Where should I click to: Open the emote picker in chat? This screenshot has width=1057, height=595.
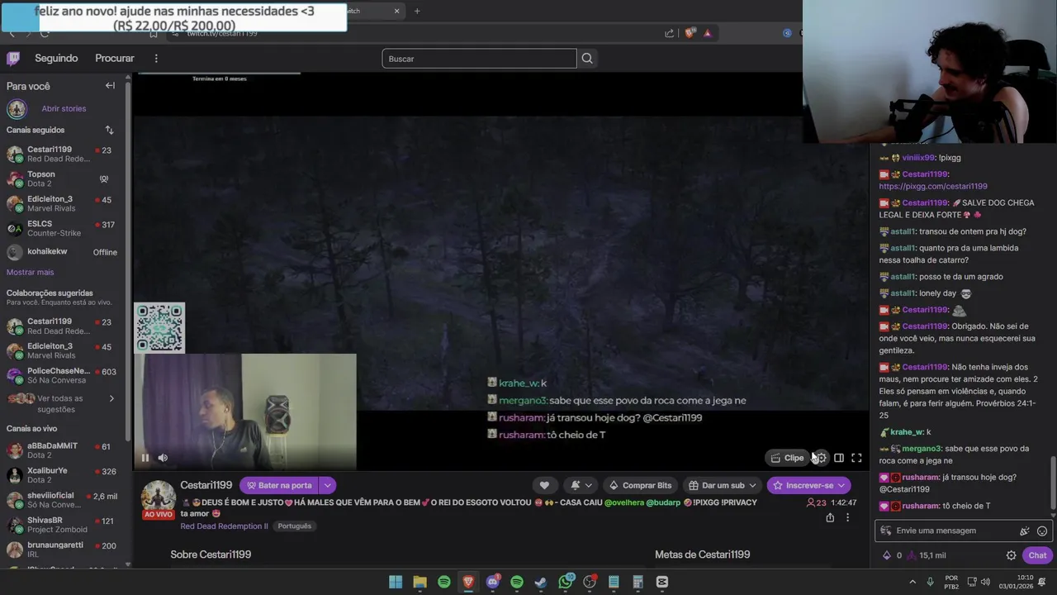[1042, 531]
